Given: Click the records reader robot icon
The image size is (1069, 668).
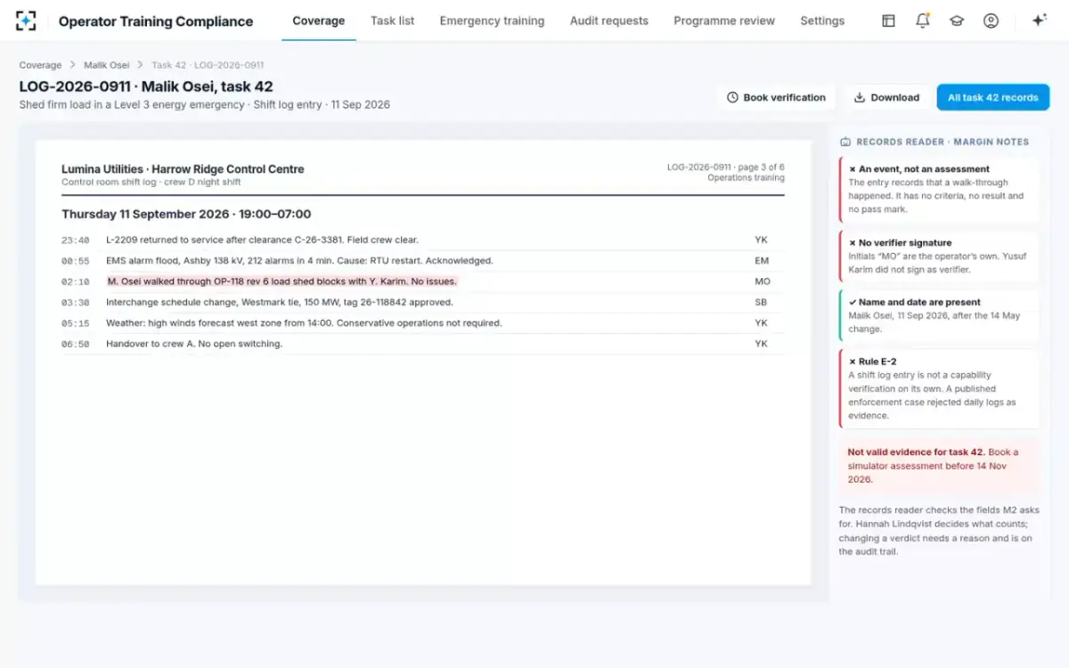Looking at the screenshot, I should pyautogui.click(x=845, y=142).
